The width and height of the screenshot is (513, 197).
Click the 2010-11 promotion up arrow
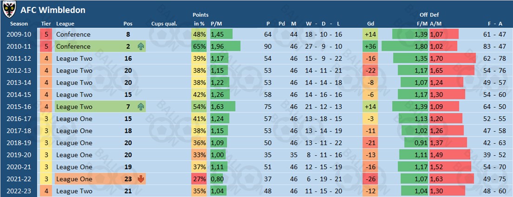coord(141,46)
